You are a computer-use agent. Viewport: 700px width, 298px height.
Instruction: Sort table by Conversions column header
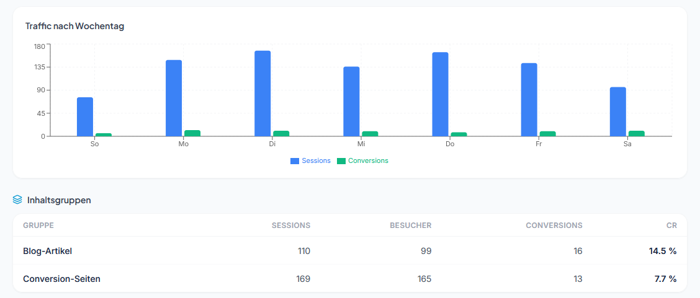[554, 226]
